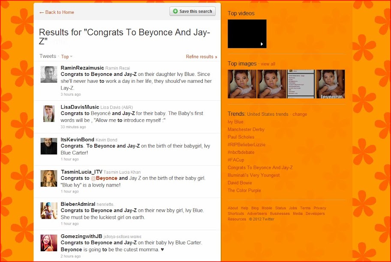Open TasminLucia_ITV's profile avatar
391x262 pixels.
tap(49, 178)
